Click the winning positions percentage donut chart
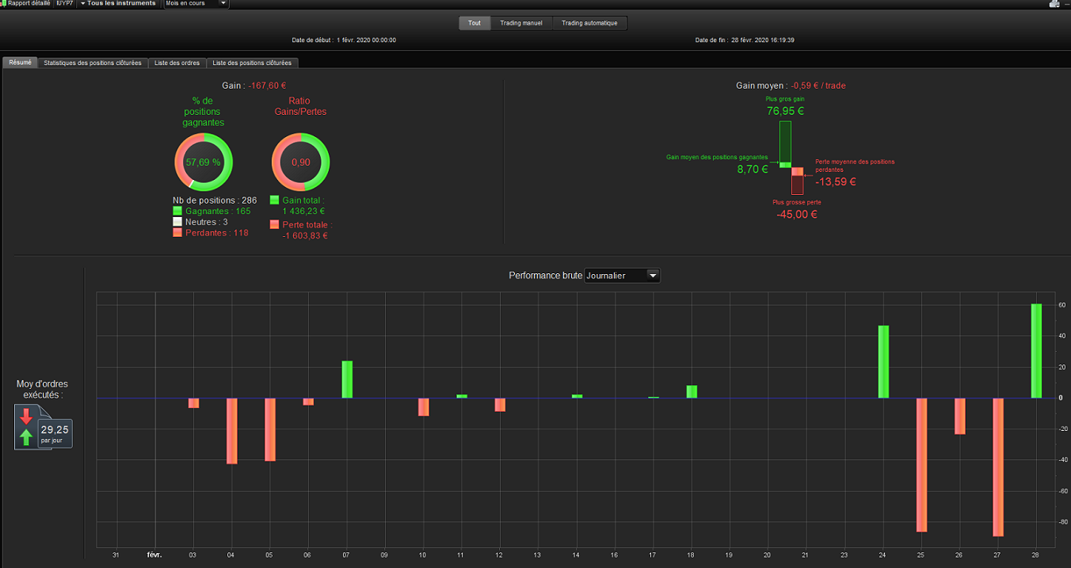 [204, 162]
